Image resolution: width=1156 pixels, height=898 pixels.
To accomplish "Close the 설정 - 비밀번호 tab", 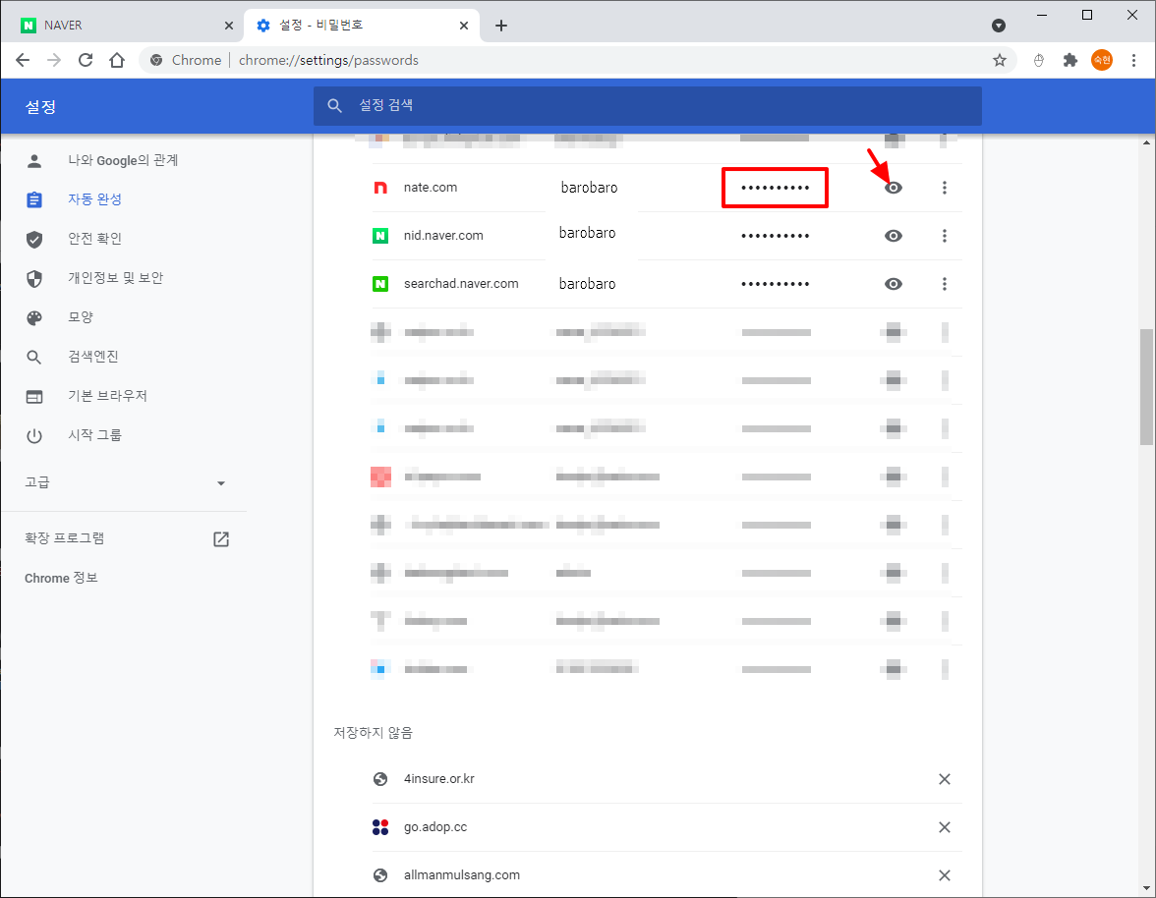I will coord(464,26).
